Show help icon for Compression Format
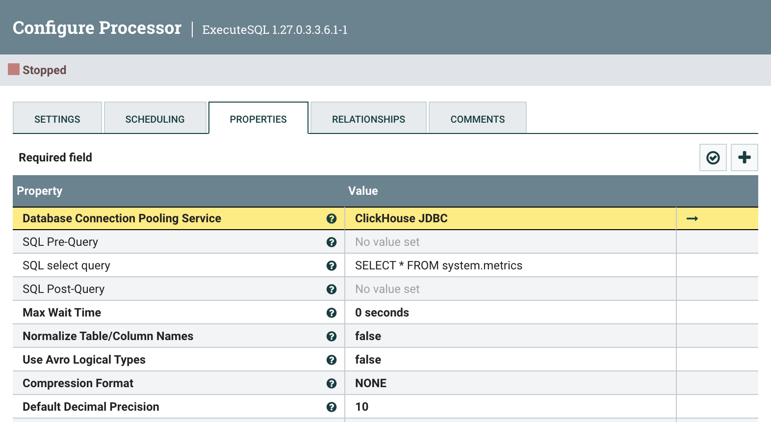 coord(332,383)
